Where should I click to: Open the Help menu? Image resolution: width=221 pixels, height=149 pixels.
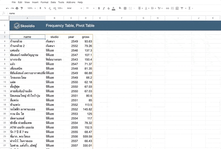click(x=80, y=2)
